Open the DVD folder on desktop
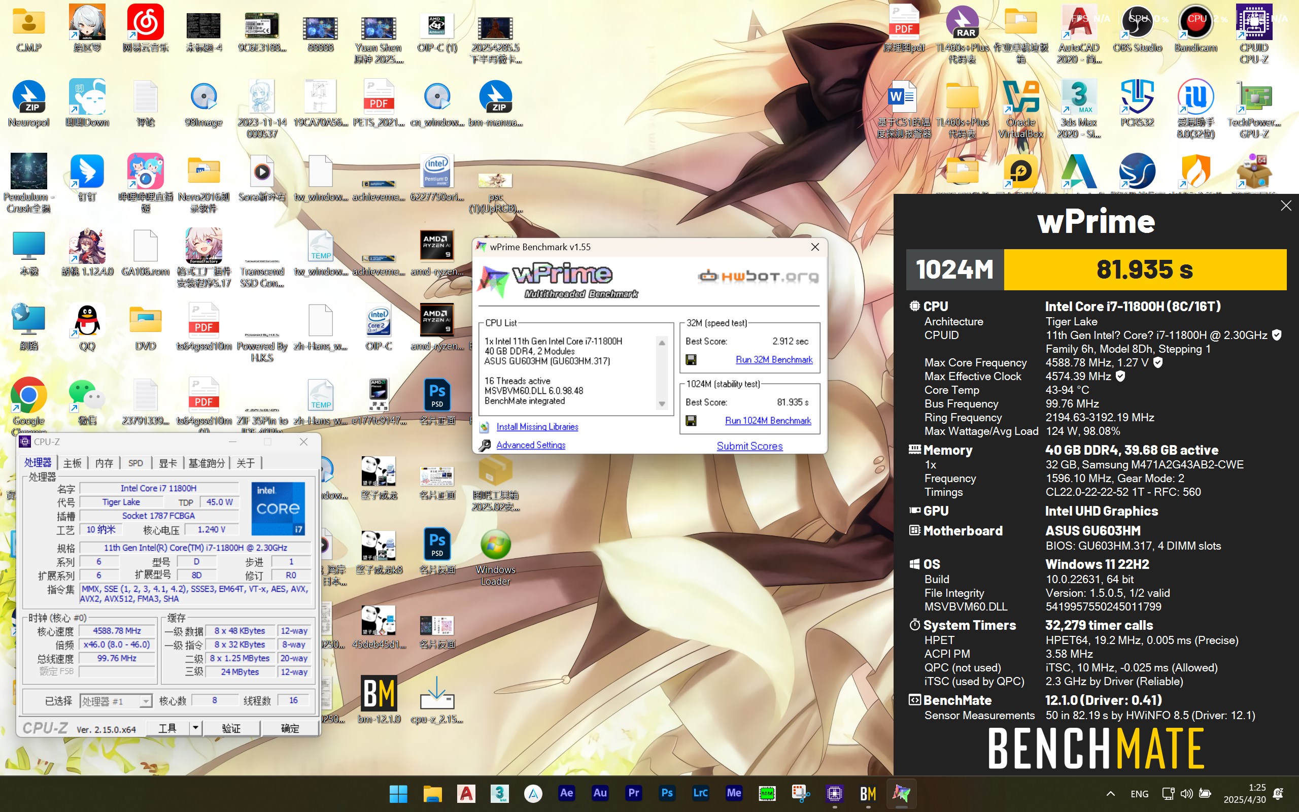1299x812 pixels. pos(145,327)
